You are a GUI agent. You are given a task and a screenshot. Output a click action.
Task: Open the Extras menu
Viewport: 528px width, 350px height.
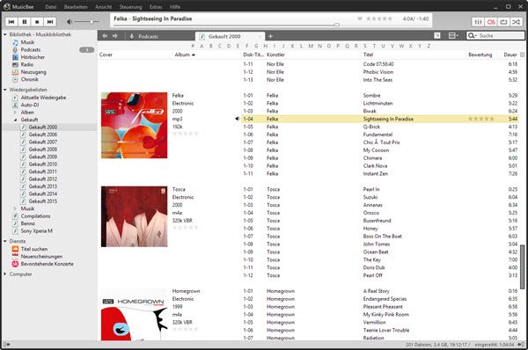tap(156, 7)
